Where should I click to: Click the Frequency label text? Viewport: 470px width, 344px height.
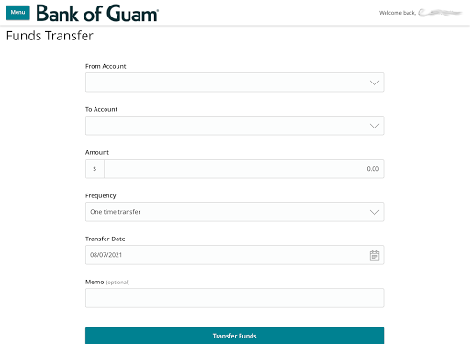click(101, 195)
